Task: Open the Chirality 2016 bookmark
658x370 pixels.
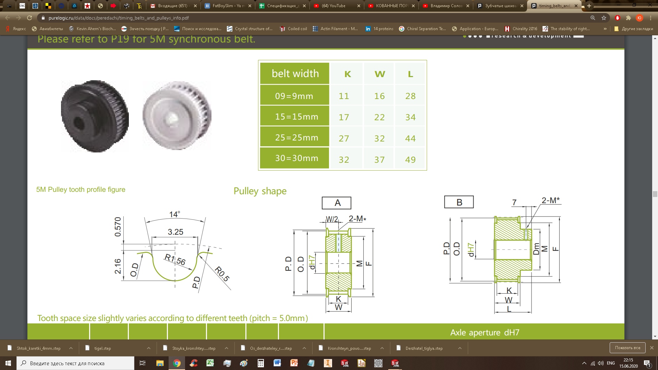Action: tap(524, 29)
